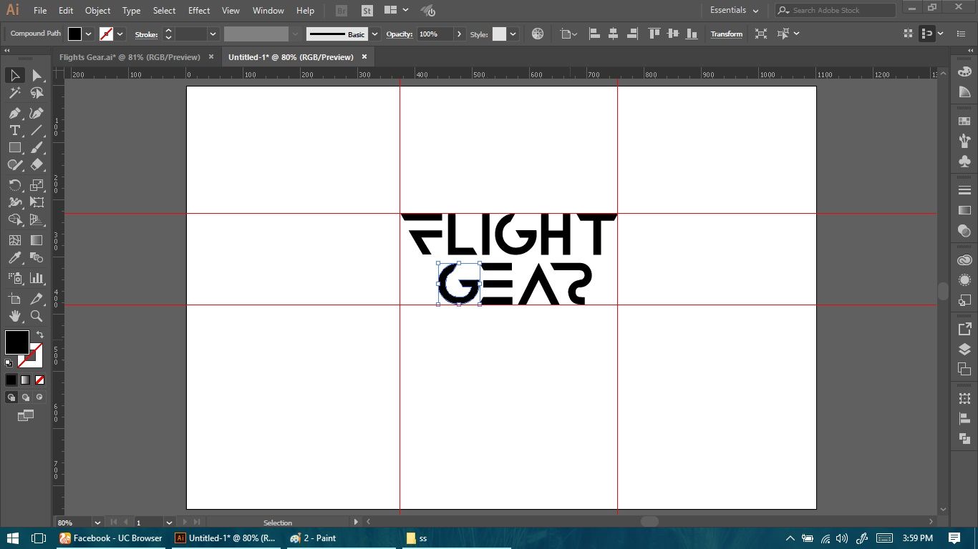Select the Direct Selection tool
The width and height of the screenshot is (978, 549).
click(37, 75)
